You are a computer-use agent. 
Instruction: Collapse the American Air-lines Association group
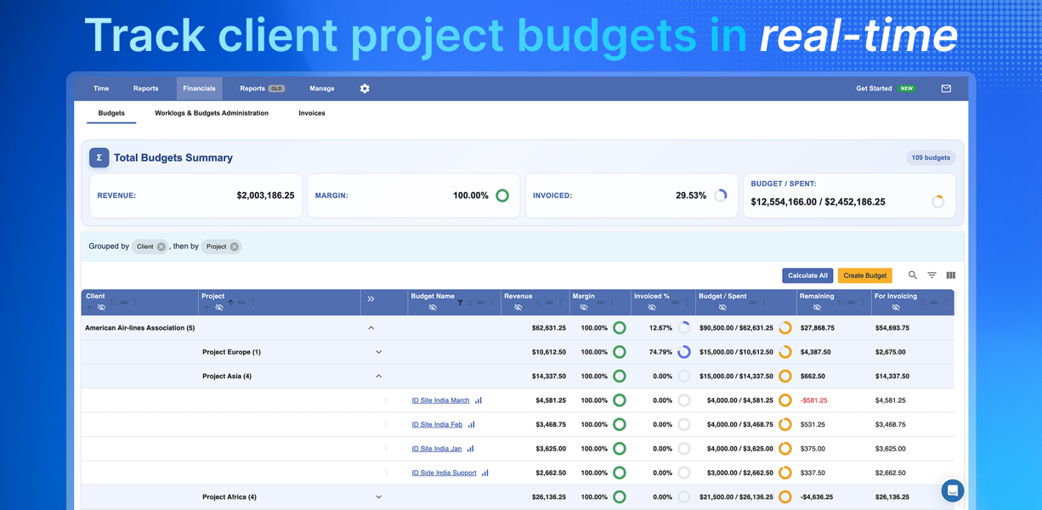coord(371,328)
